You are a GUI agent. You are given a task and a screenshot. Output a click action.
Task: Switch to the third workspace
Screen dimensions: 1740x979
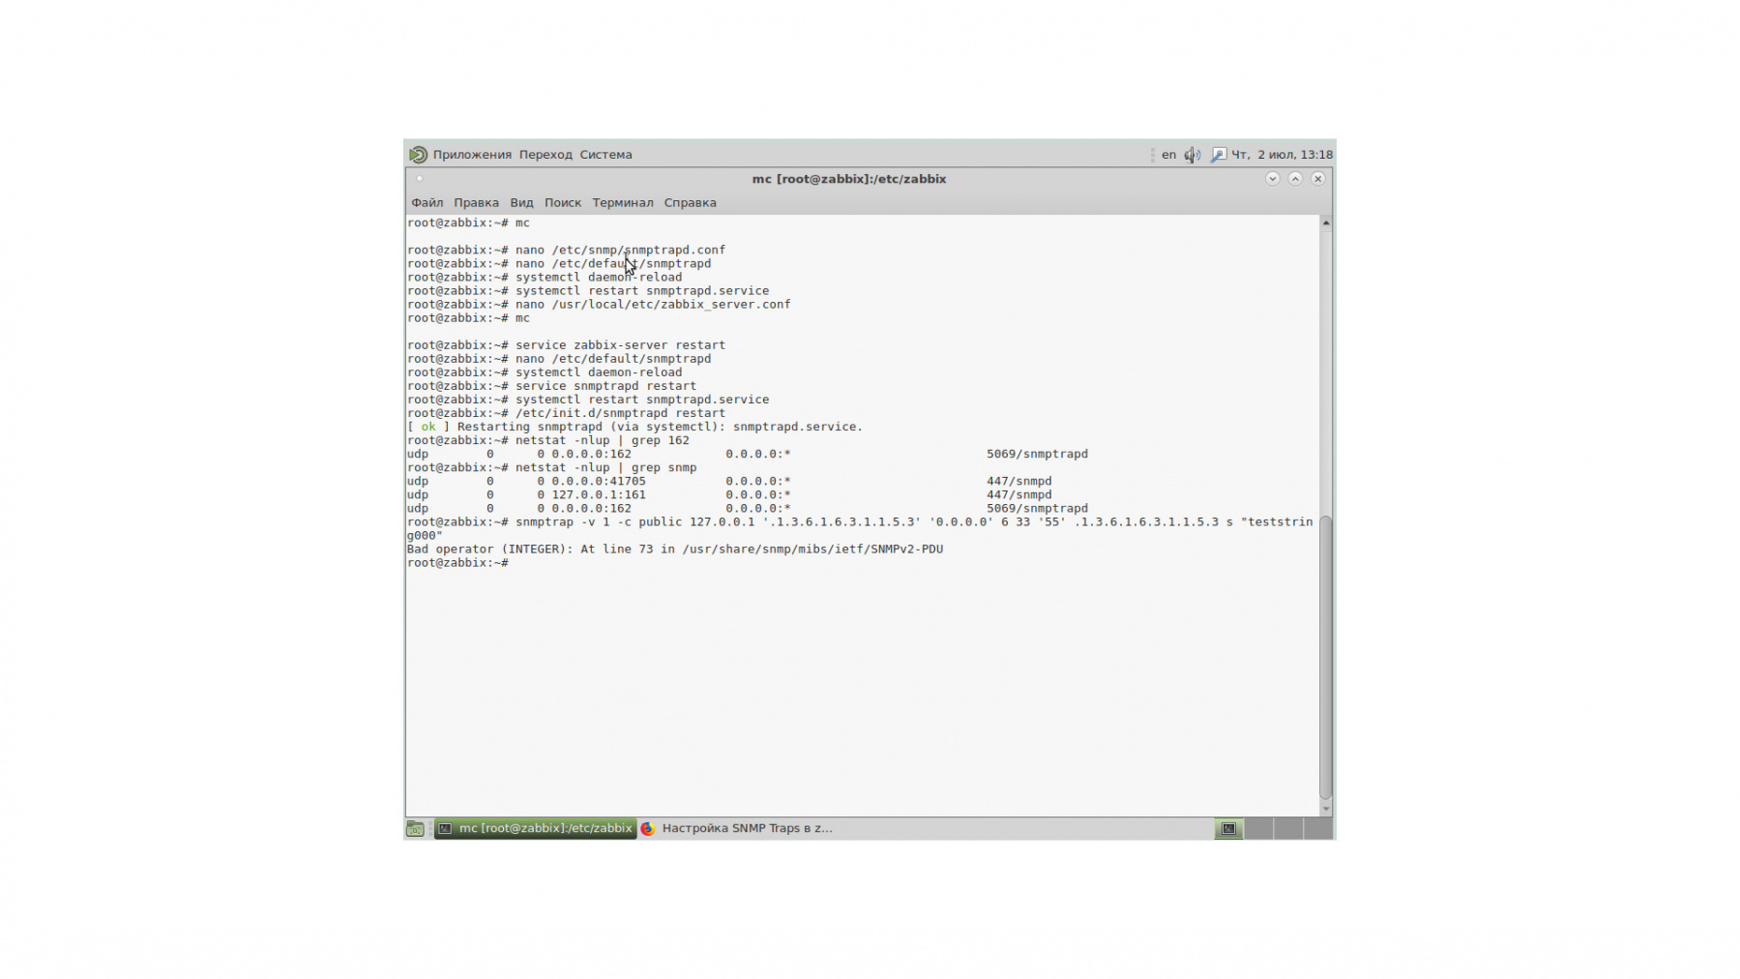tap(1288, 829)
